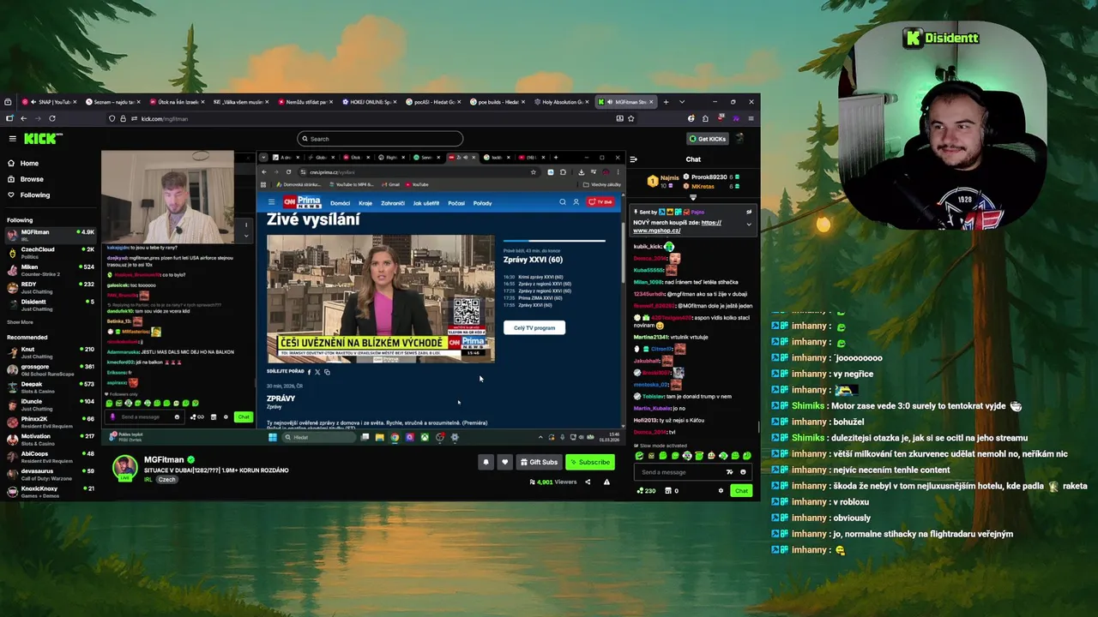Viewport: 1098px width, 617px height.
Task: Open chat settings gear icon
Action: (721, 490)
